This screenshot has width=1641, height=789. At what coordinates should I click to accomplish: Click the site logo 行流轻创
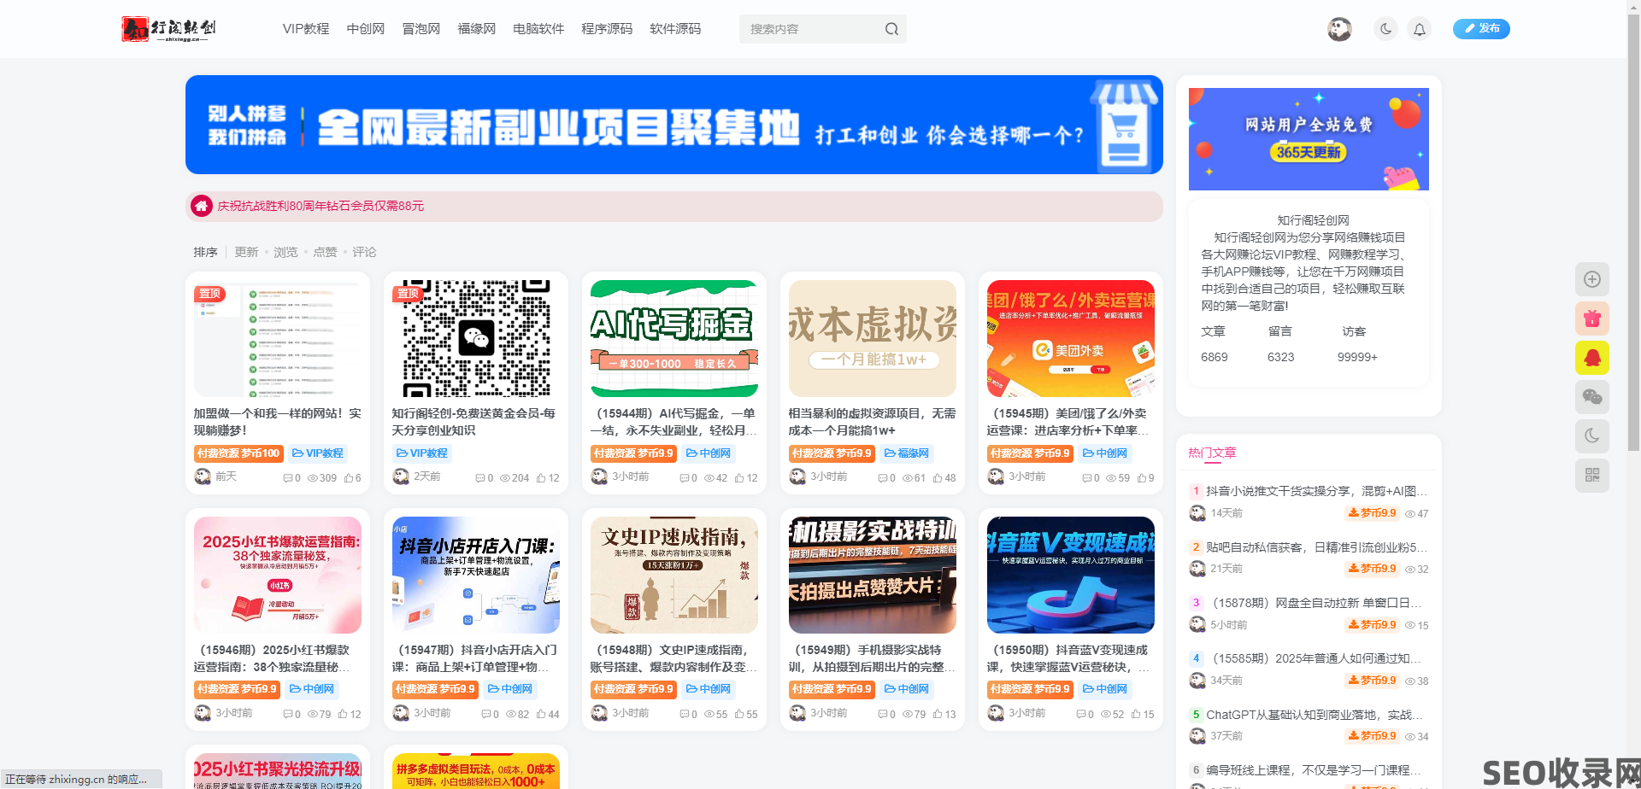[x=169, y=29]
